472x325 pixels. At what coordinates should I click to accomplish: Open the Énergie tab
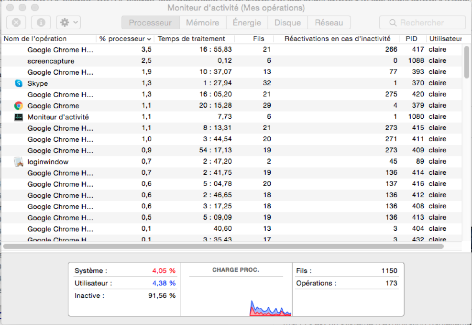(x=247, y=22)
